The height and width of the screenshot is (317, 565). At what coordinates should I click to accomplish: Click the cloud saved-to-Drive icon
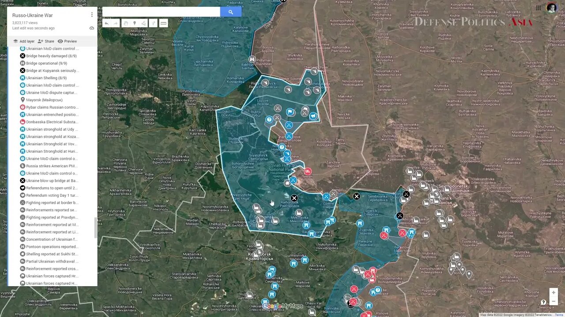[x=92, y=28]
